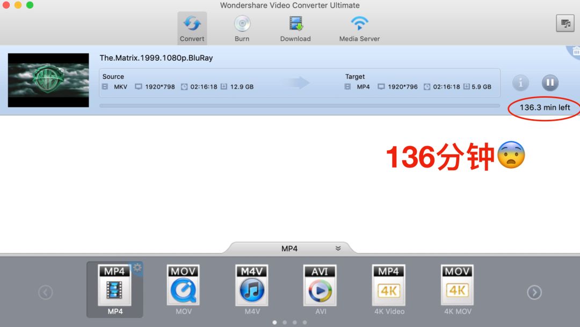The height and width of the screenshot is (327, 580).
Task: Close the window with red button
Action: click(x=6, y=5)
